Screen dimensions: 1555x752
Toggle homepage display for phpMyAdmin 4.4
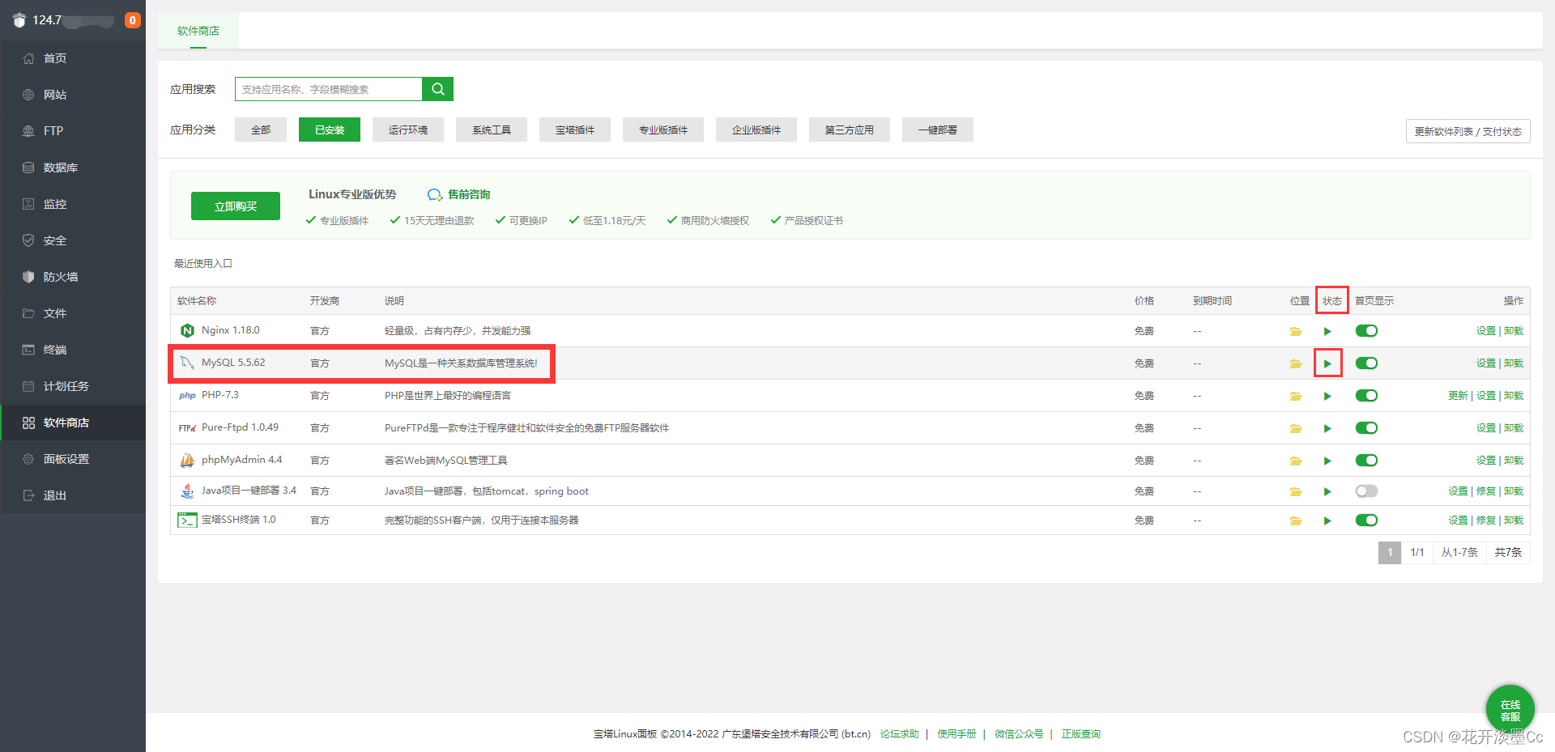tap(1366, 461)
